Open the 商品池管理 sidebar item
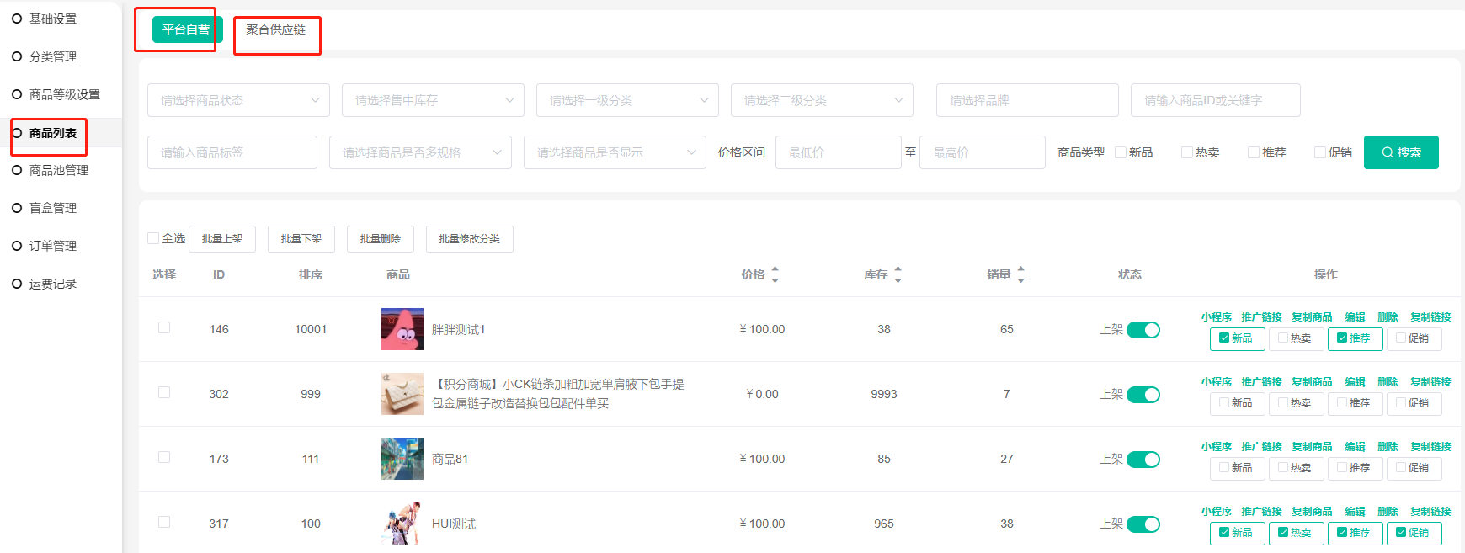This screenshot has height=553, width=1465. tap(58, 170)
